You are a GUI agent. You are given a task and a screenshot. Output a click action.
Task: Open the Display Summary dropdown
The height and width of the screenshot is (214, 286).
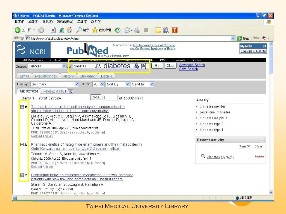[77, 84]
